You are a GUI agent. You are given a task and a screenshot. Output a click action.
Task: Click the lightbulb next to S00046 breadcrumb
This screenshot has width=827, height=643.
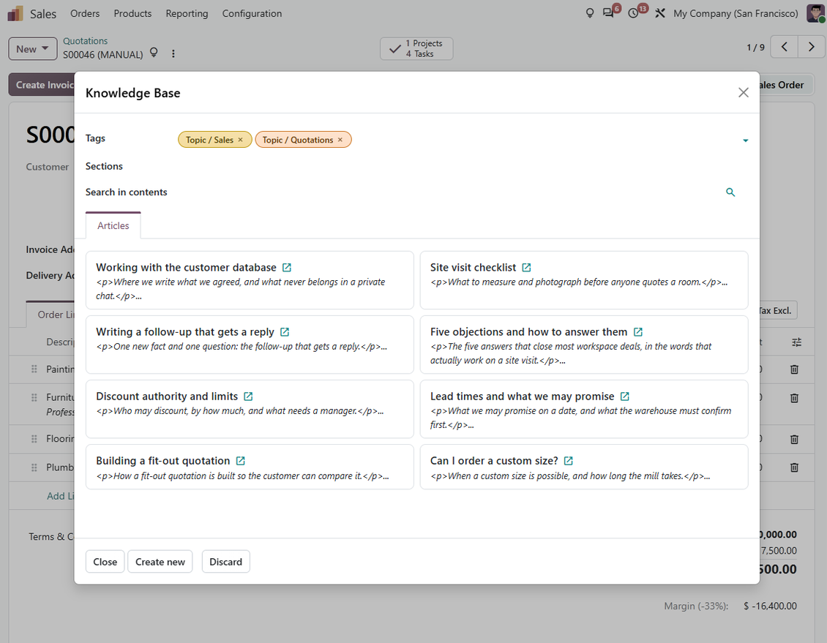[154, 52]
